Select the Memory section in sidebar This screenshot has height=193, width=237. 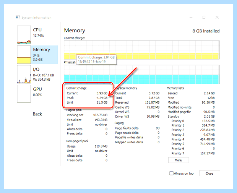pyautogui.click(x=37, y=55)
